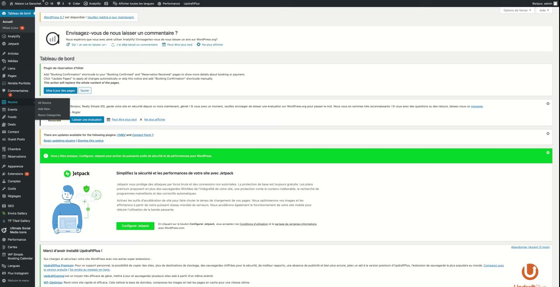Screen dimensions: 560x287
Task: Click the Dismiss this notice link
Action: tap(91, 140)
